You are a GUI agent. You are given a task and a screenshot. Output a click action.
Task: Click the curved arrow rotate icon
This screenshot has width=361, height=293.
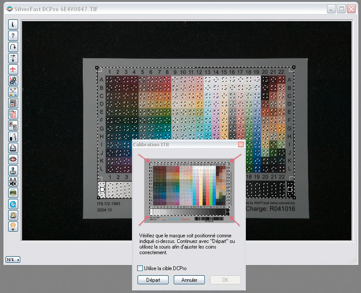tap(13, 47)
